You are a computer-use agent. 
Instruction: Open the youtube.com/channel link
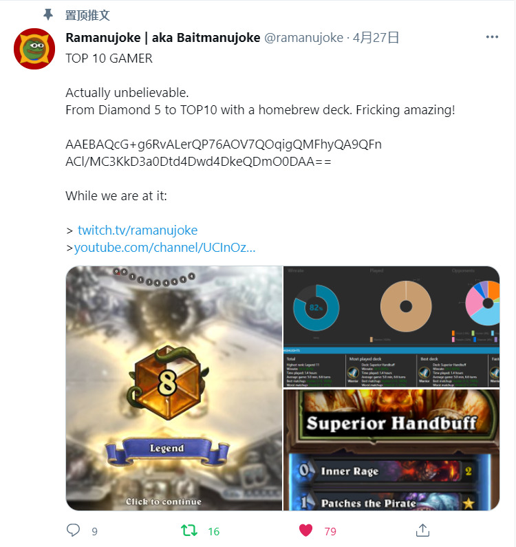(x=164, y=248)
